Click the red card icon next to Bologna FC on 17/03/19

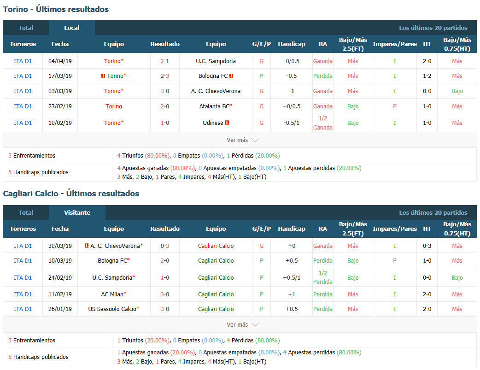[x=231, y=76]
